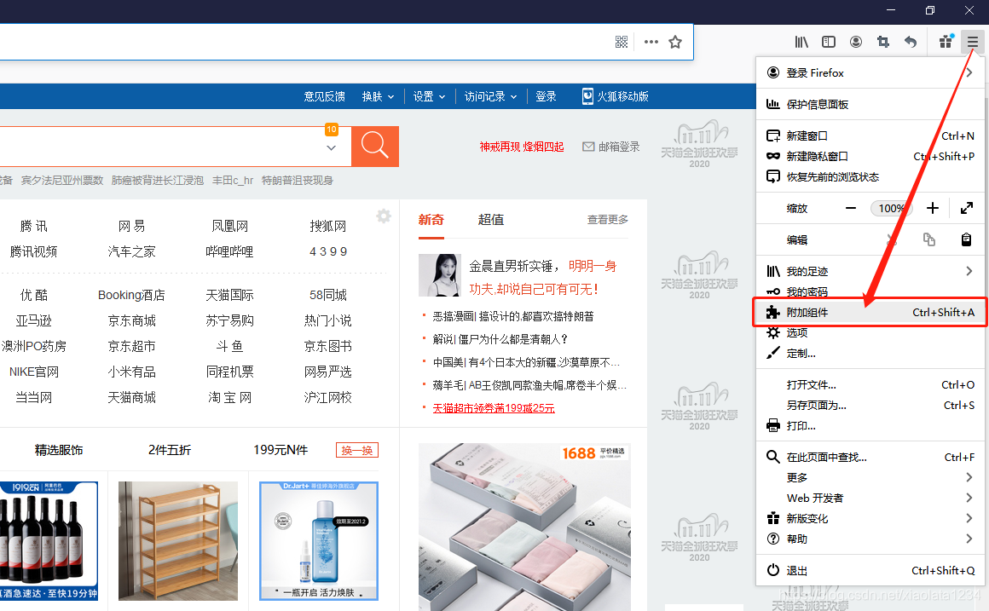Click the woman portrait news thumbnail
Viewport: 989px width, 611px height.
[440, 275]
